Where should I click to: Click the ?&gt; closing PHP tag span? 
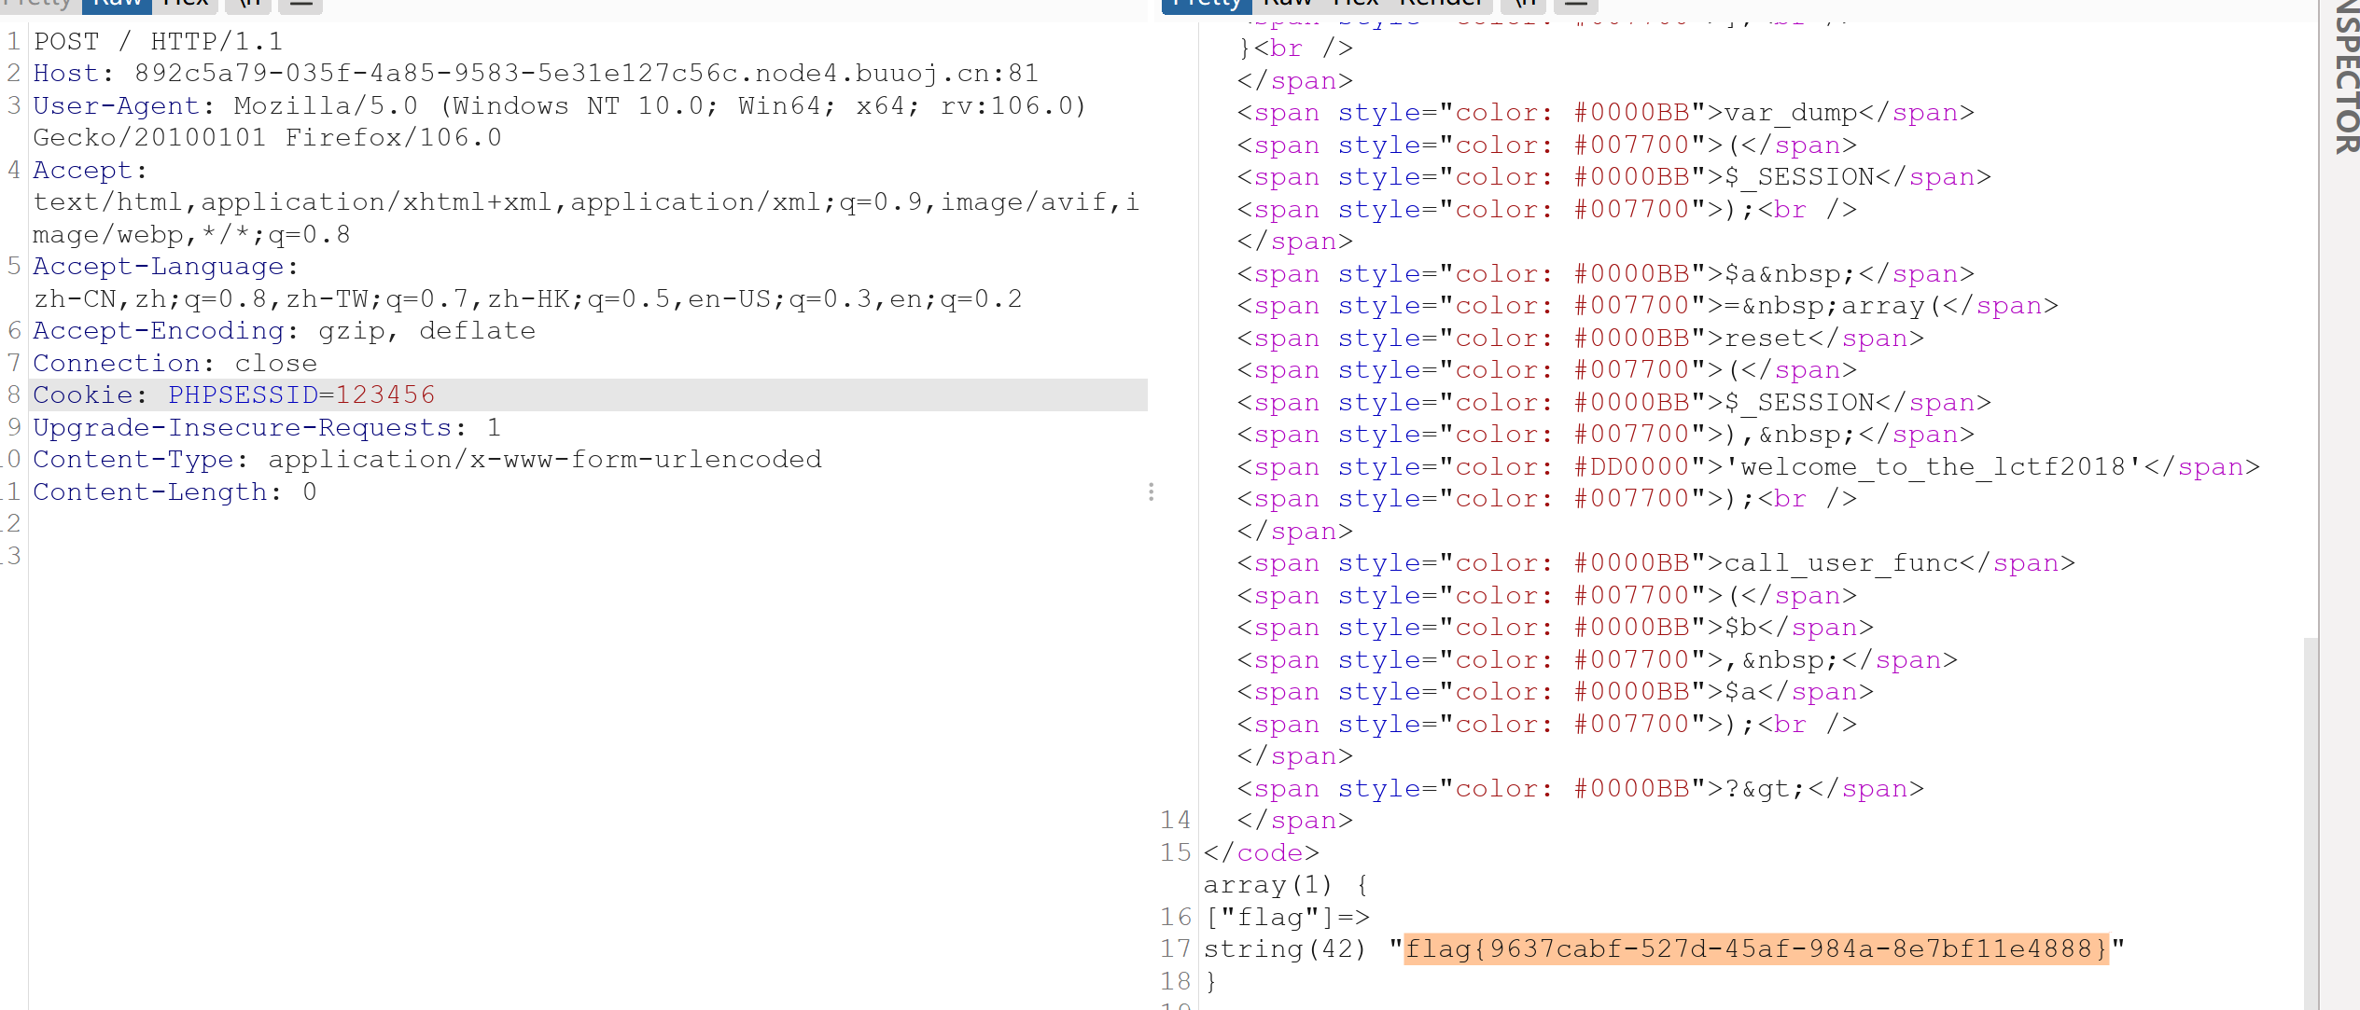click(x=1766, y=789)
